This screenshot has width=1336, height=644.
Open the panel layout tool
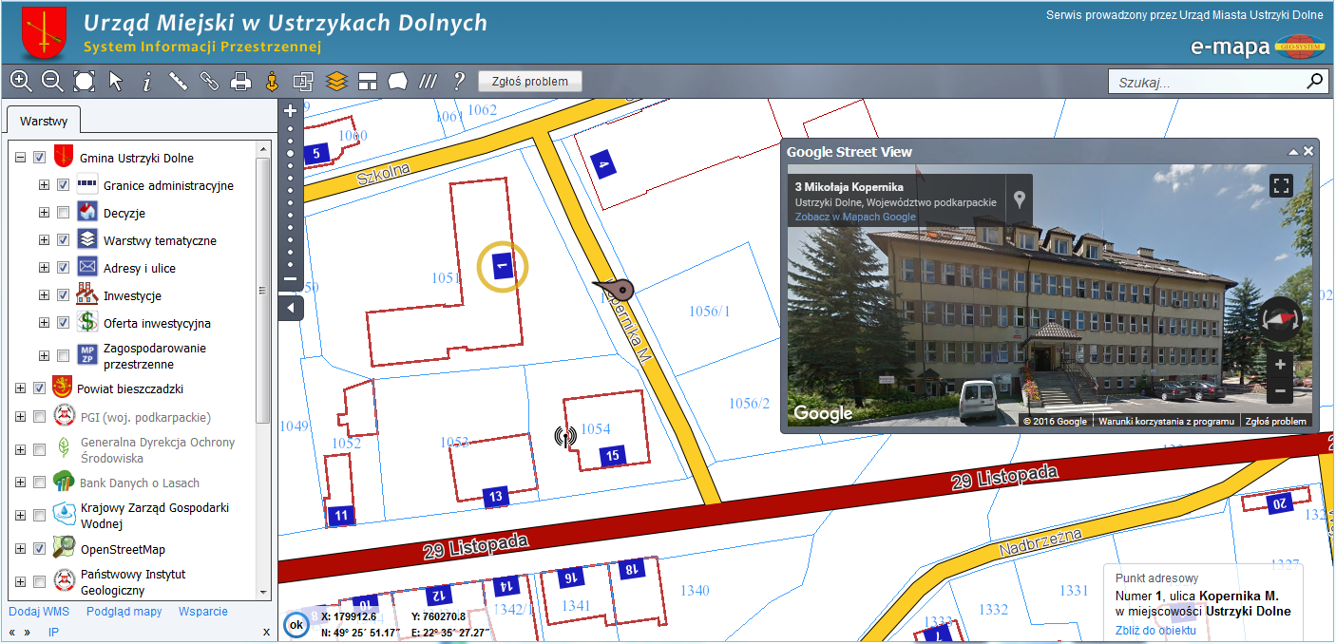click(x=368, y=82)
